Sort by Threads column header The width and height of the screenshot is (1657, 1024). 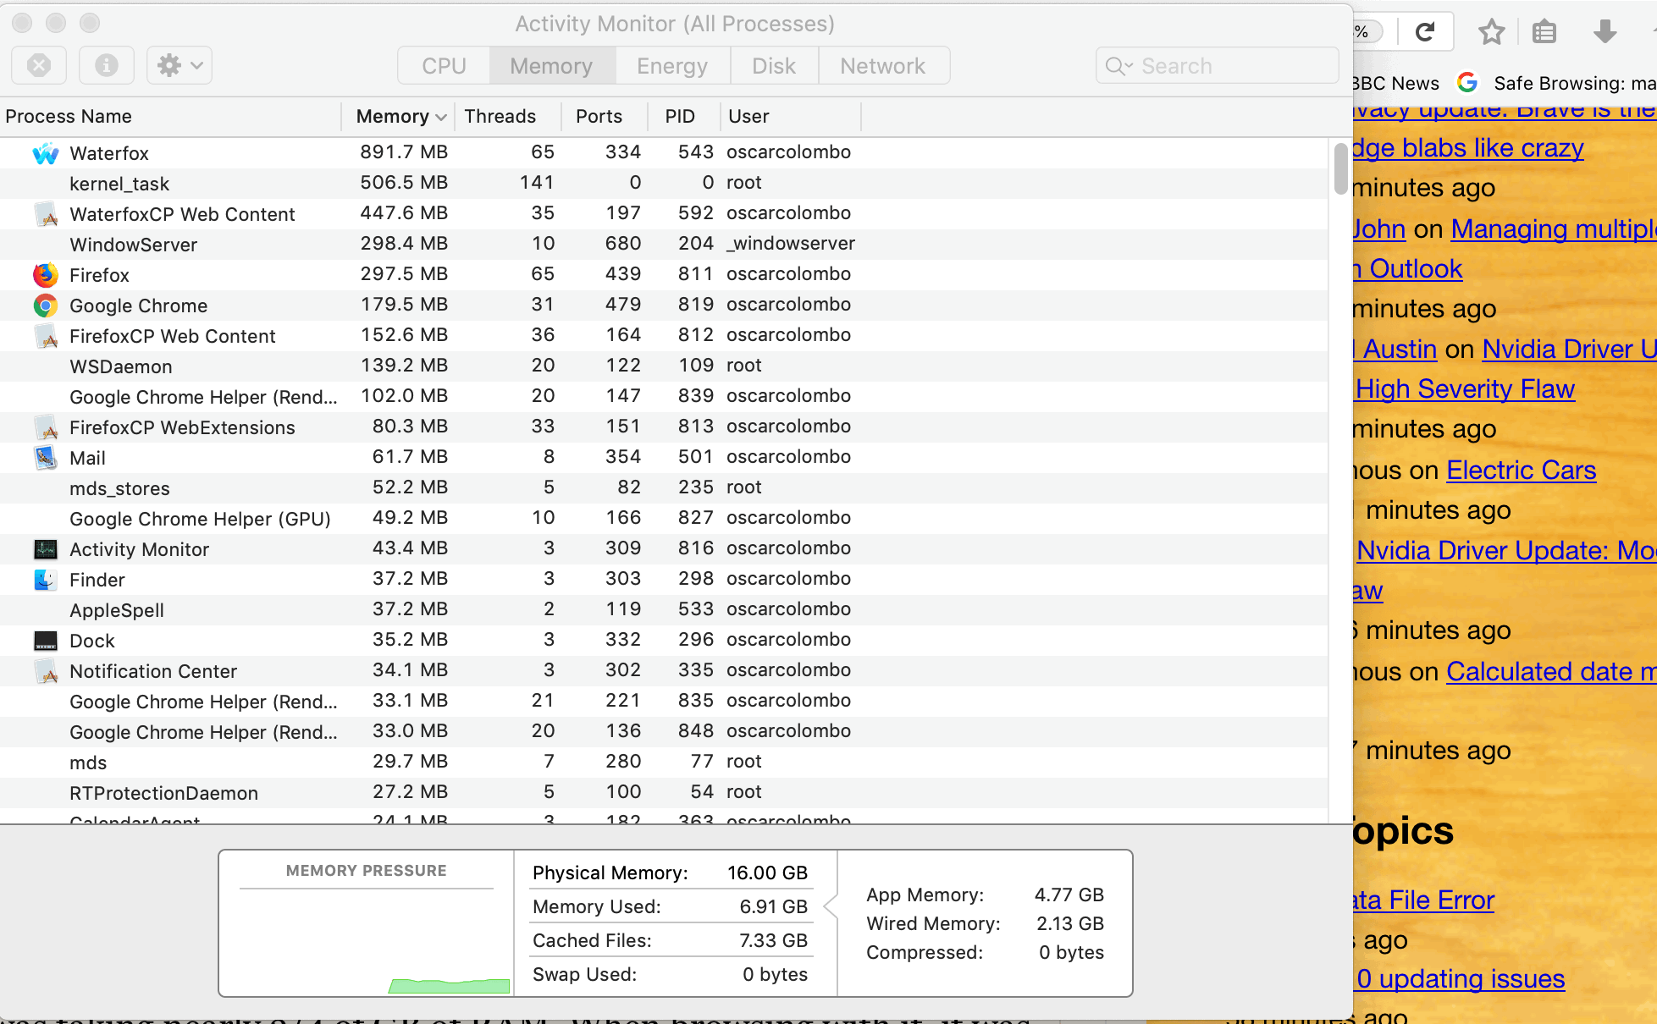500,117
